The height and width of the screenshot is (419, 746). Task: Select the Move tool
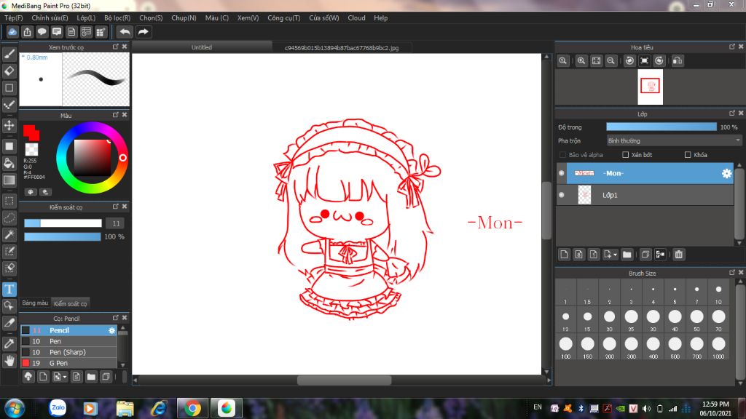click(9, 125)
